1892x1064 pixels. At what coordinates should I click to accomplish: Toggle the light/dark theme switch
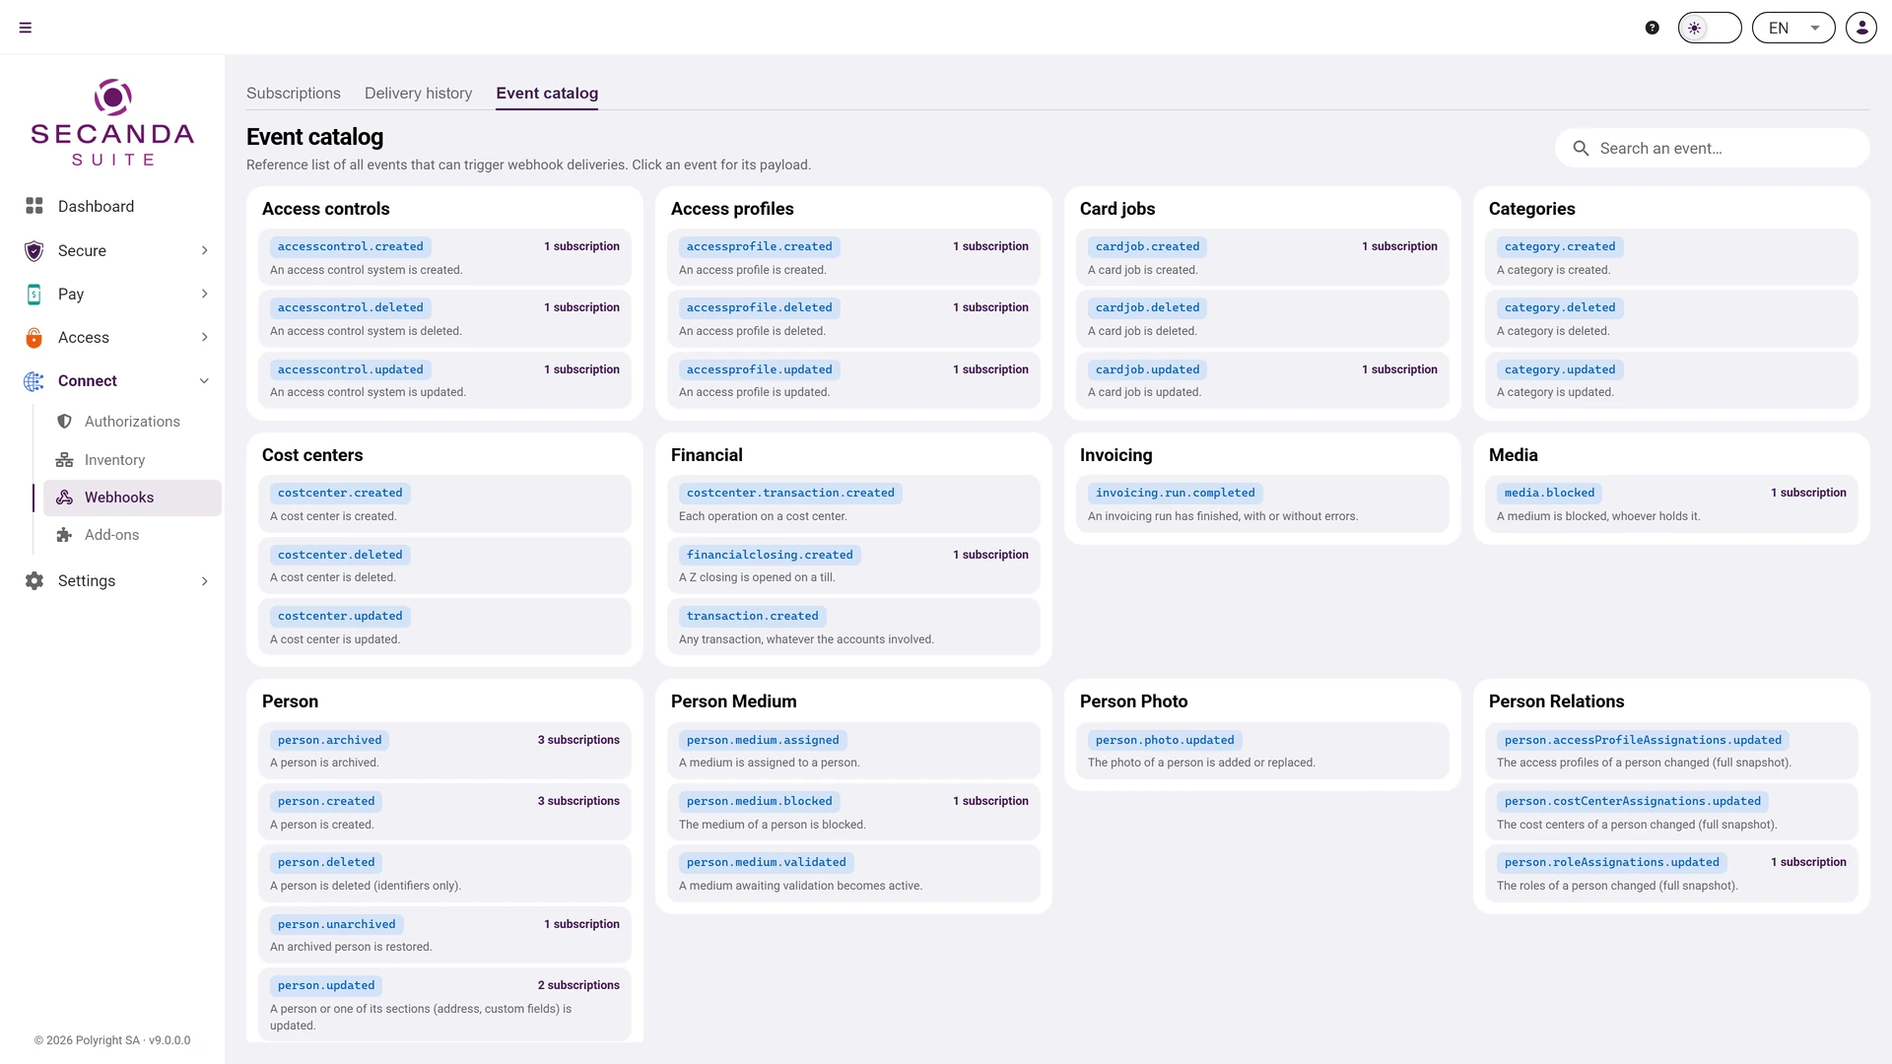[x=1710, y=28]
